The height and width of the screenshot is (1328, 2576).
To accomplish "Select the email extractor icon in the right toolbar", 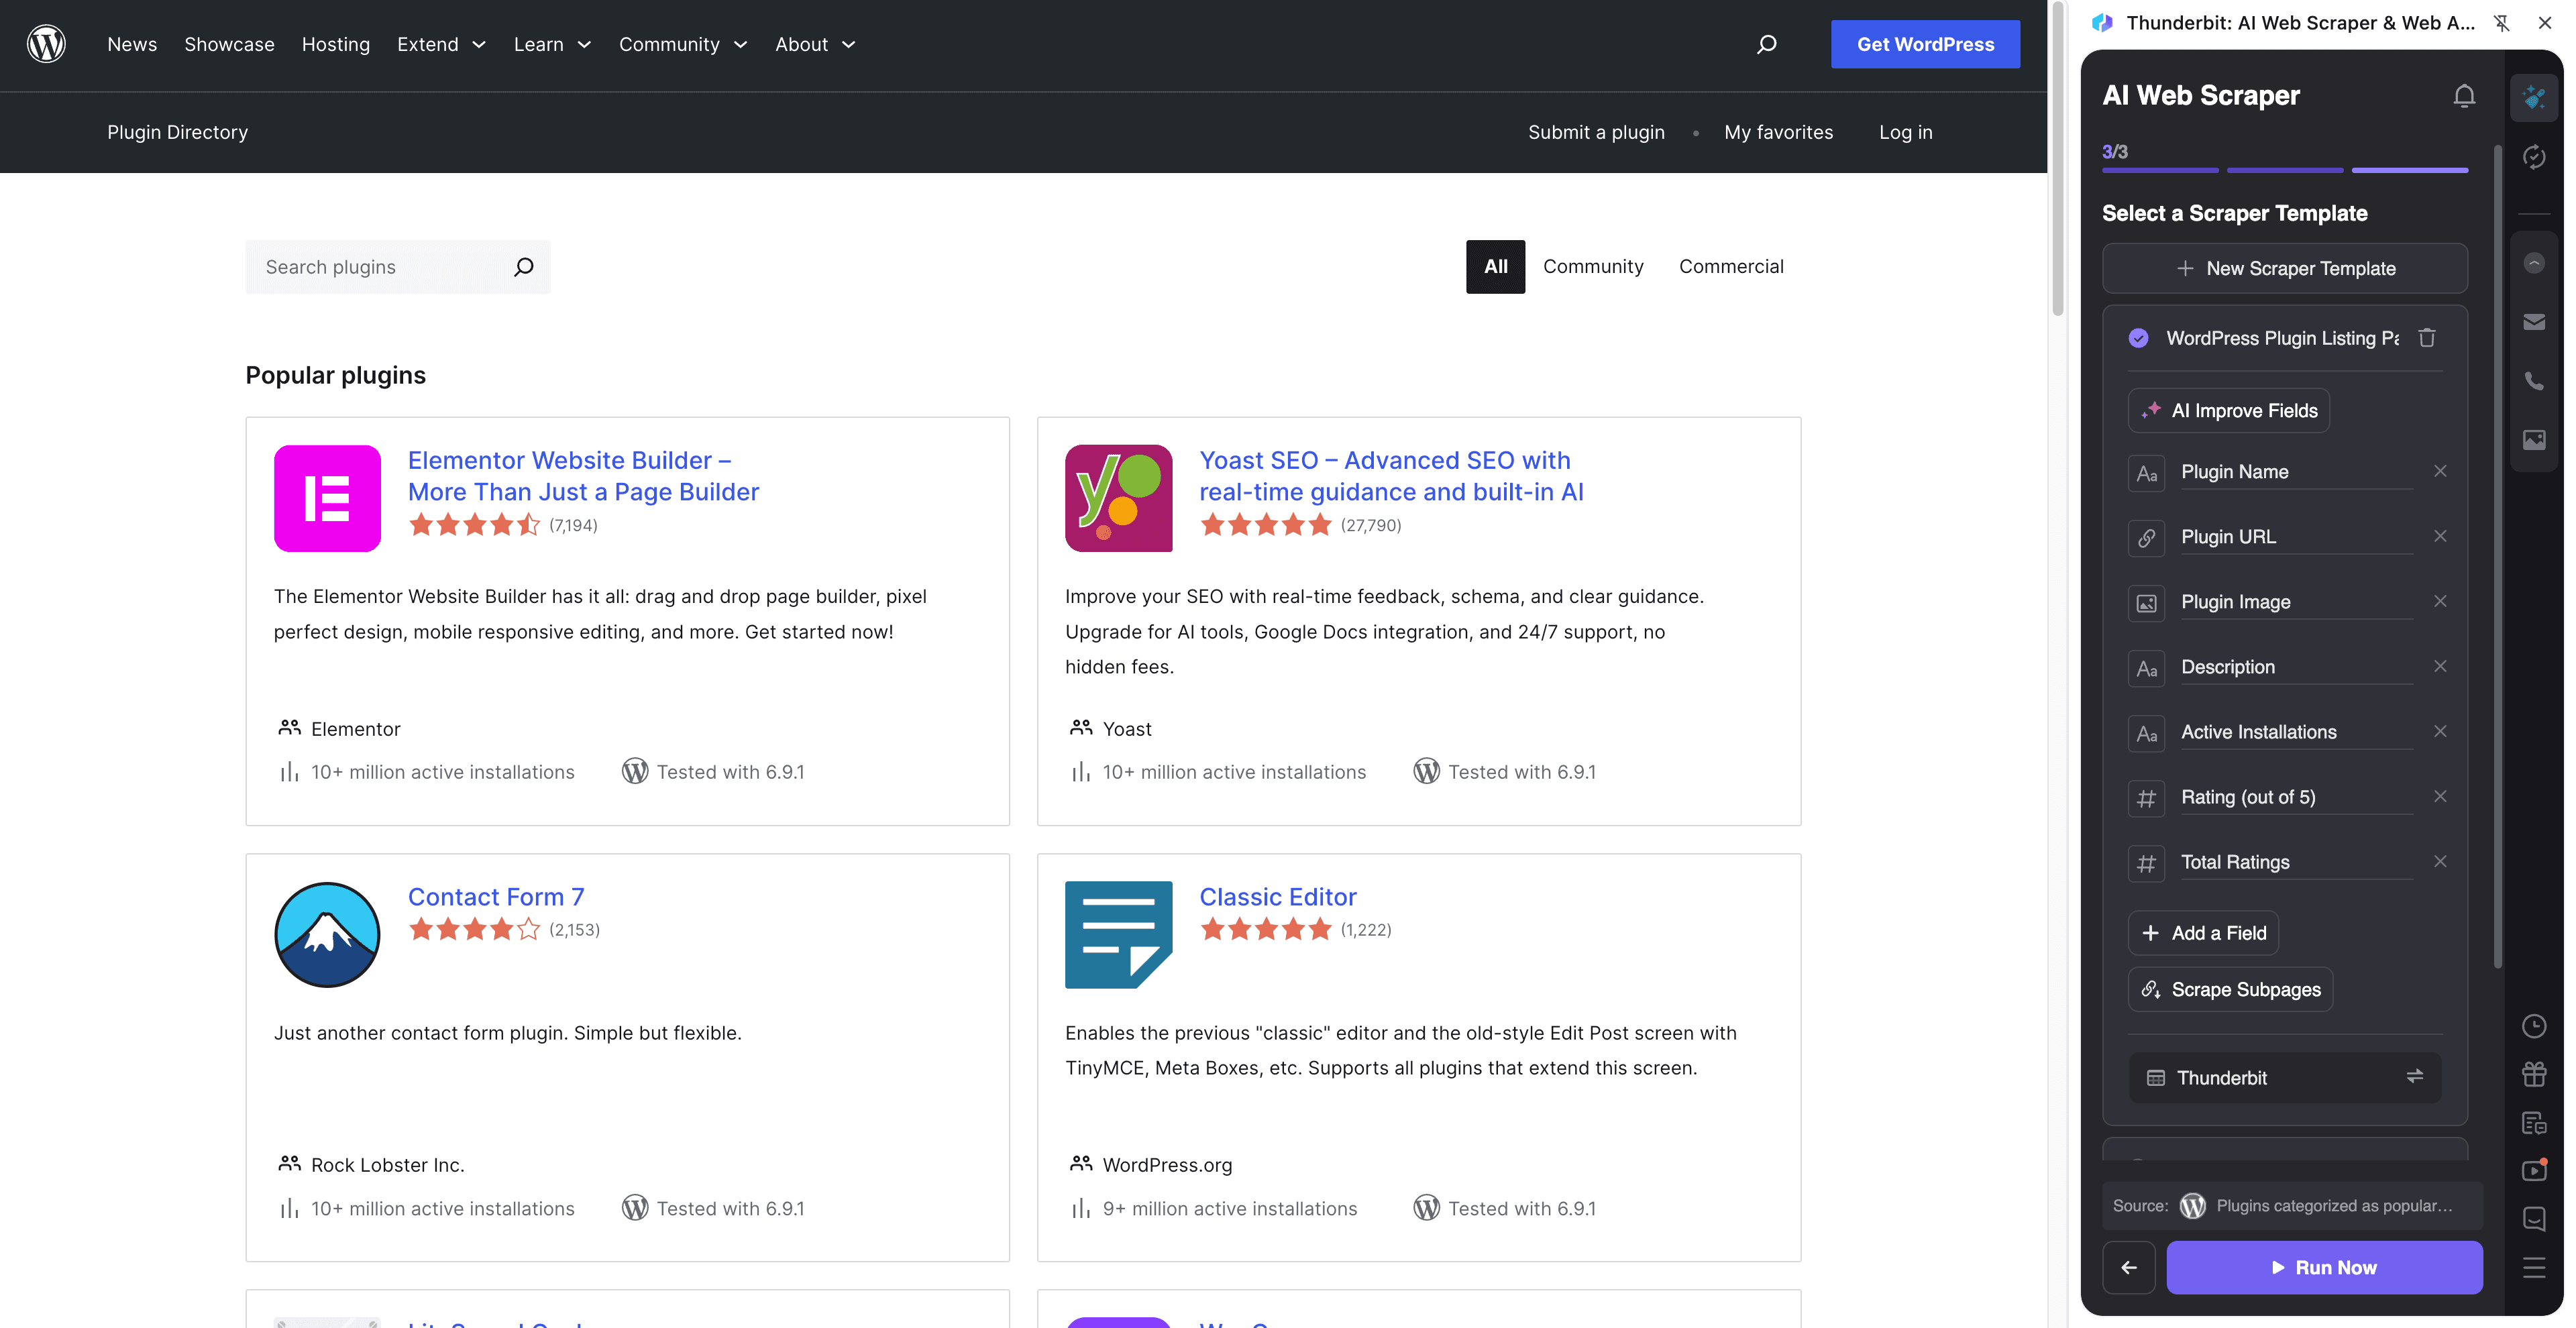I will 2535,321.
